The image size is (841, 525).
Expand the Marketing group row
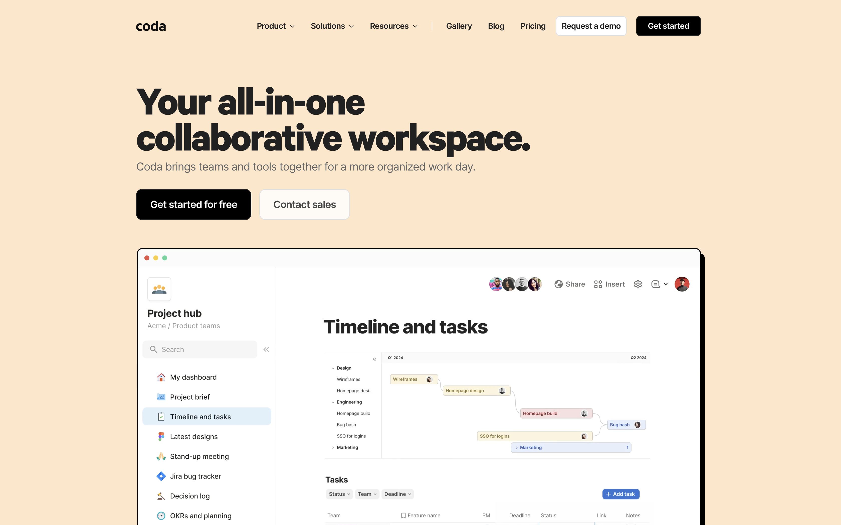click(333, 447)
